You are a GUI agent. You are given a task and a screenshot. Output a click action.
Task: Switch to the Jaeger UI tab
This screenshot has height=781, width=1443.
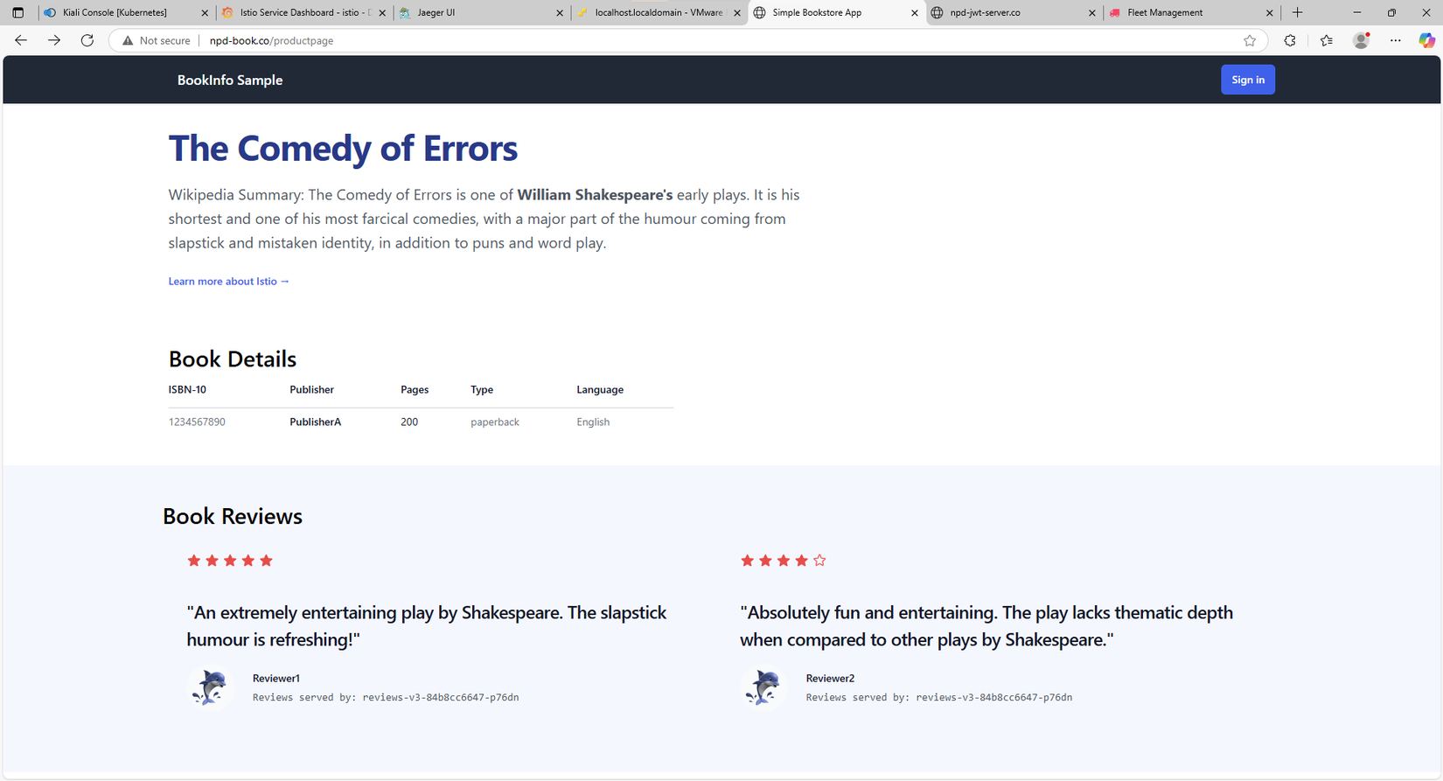coord(481,13)
